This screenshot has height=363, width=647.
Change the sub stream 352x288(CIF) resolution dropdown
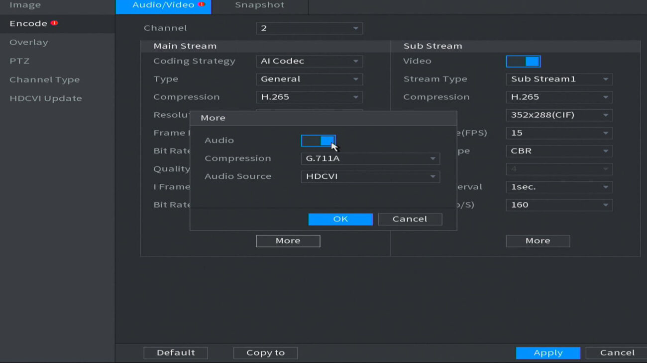(559, 115)
